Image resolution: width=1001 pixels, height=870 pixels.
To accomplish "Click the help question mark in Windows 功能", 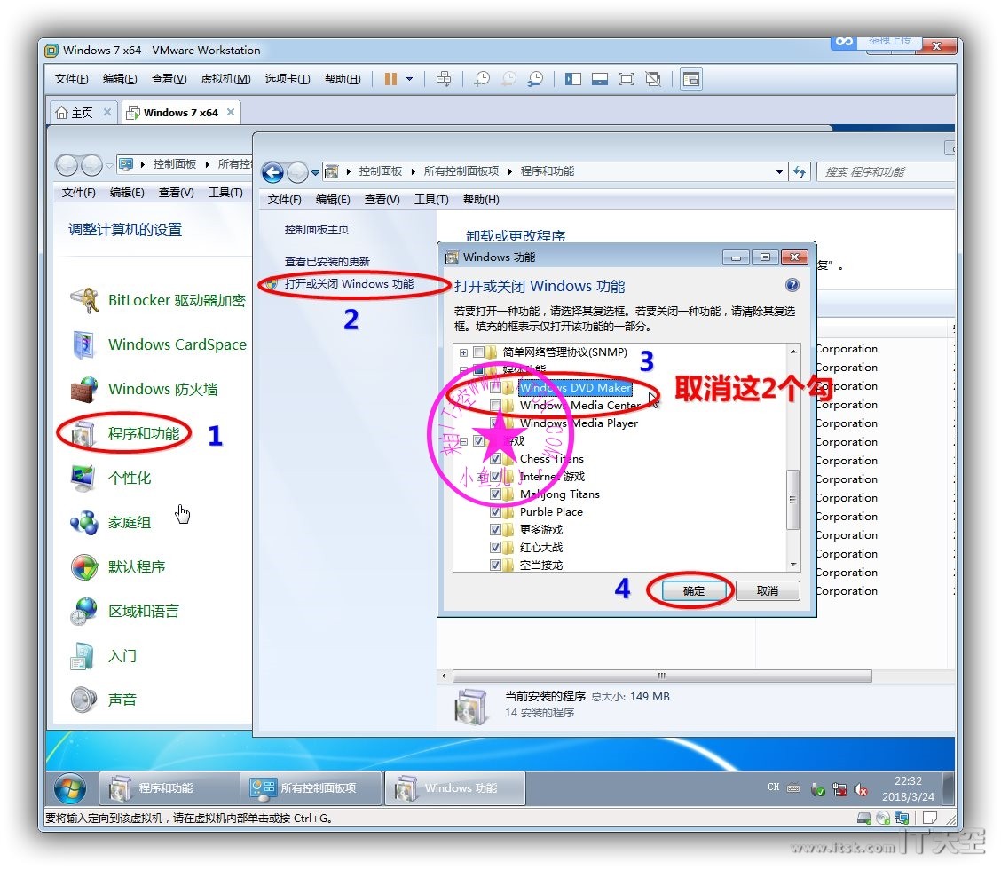I will click(x=792, y=286).
